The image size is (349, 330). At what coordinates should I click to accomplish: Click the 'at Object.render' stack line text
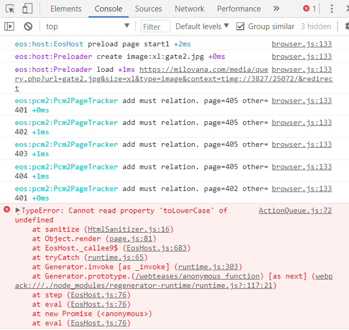[67, 238]
